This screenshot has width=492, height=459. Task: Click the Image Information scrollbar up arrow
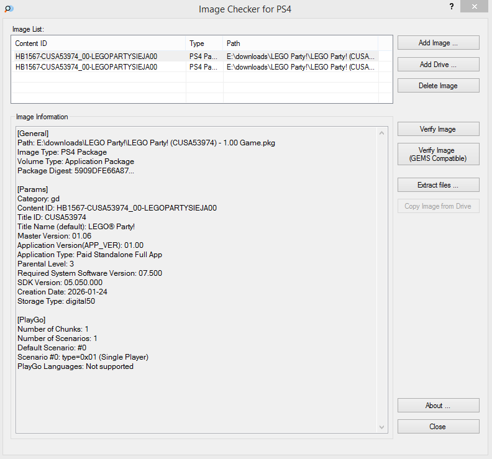click(382, 133)
